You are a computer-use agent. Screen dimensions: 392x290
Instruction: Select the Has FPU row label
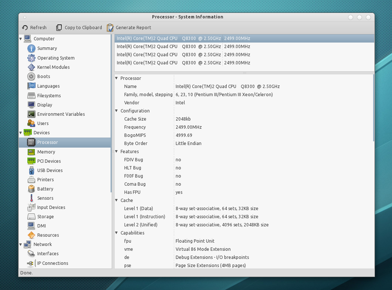(x=132, y=192)
